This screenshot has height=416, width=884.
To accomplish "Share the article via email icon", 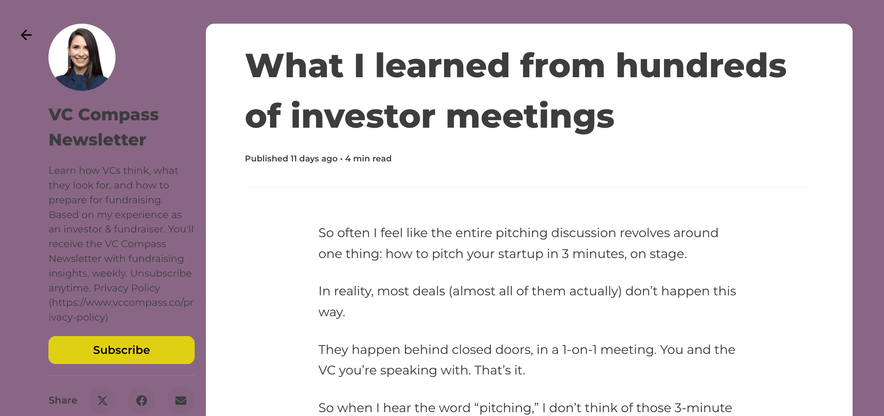I will point(181,400).
